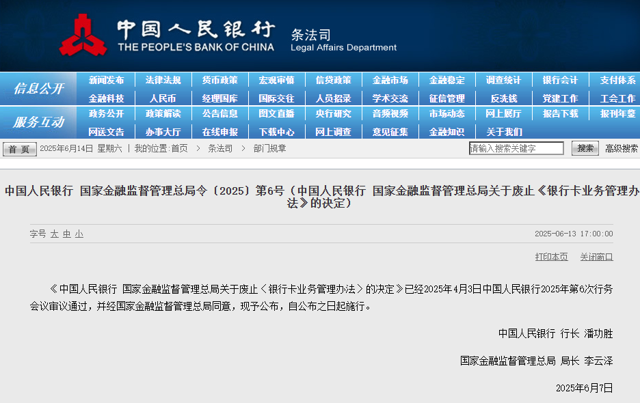640x403 pixels.
Task: Focus the search keyword input field
Action: coord(516,148)
